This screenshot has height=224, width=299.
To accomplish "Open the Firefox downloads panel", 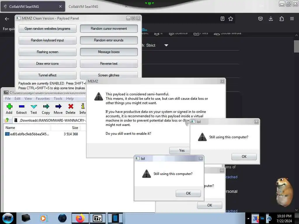I will 271,19.
